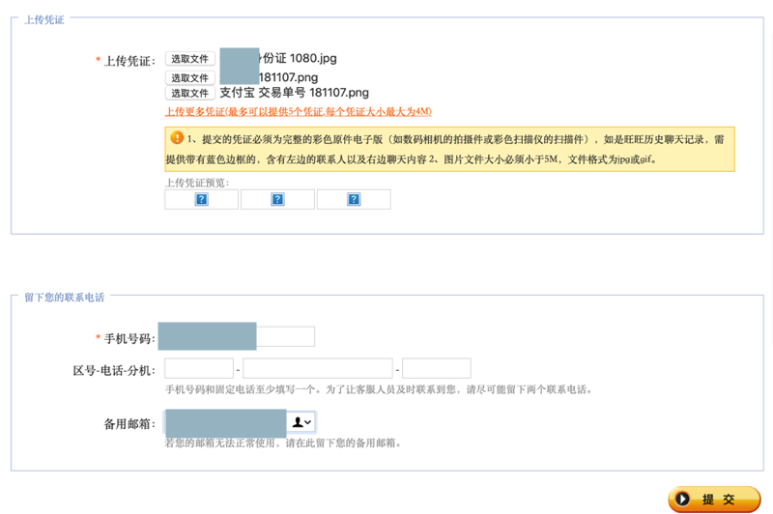Click the 区号 area code field

click(199, 368)
